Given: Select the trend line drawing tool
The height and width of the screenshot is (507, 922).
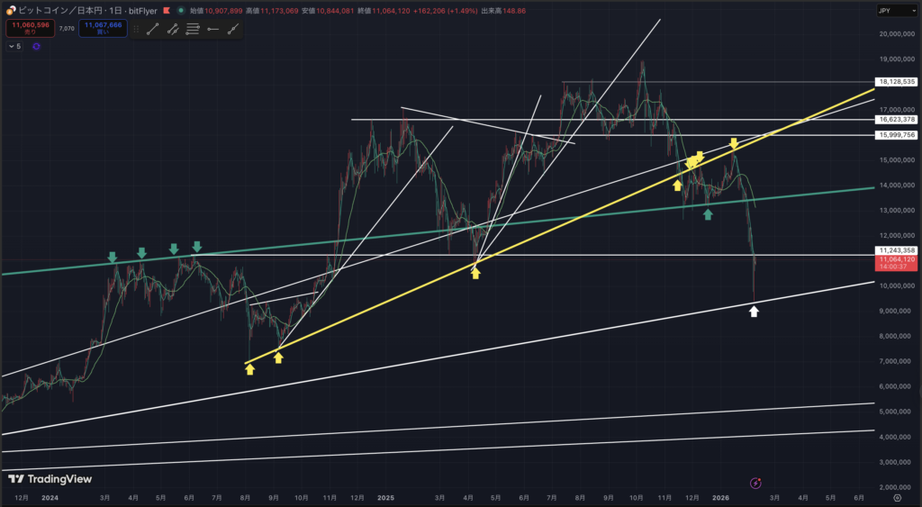Looking at the screenshot, I should click(x=152, y=29).
